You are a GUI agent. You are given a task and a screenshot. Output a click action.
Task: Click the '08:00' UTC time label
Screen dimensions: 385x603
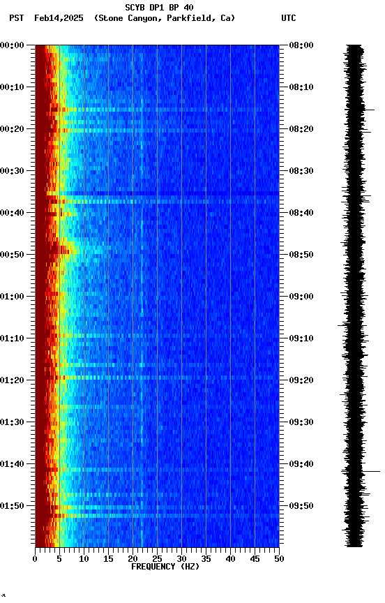[301, 45]
